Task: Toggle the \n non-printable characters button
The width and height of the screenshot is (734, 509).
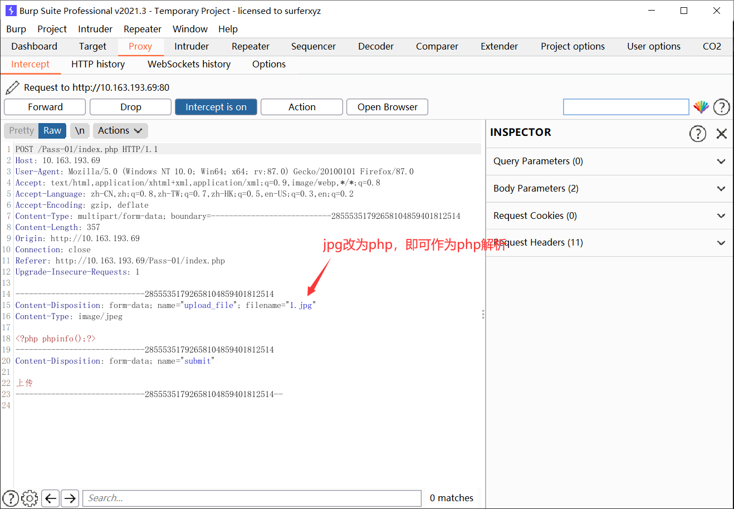Action: point(80,130)
